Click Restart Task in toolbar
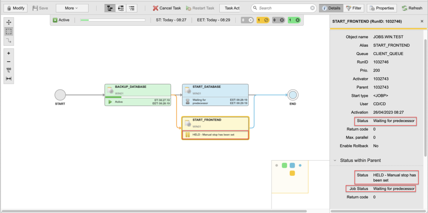428x213 pixels. point(200,8)
